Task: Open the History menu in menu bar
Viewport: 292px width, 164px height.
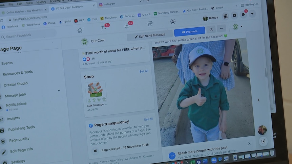Action: point(41,2)
